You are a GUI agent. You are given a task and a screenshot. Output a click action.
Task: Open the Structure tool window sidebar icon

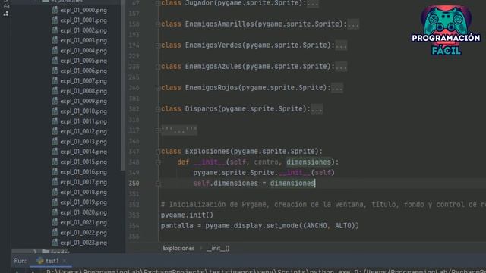(x=6, y=14)
